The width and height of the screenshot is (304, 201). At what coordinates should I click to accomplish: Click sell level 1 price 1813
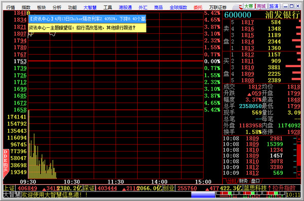pyautogui.click(x=248, y=48)
